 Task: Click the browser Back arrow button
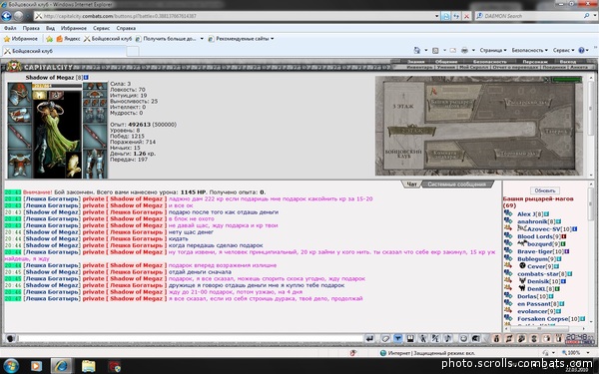pos(7,16)
